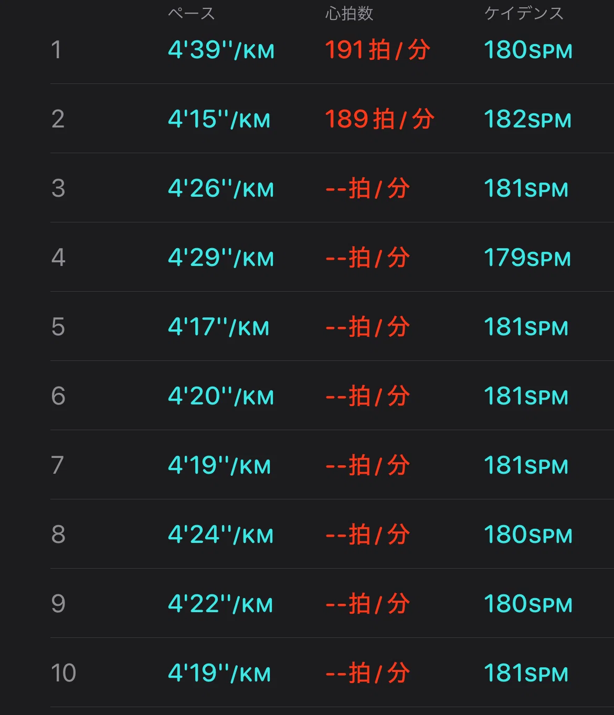
Task: Select the ケイデンス column header
Action: [x=523, y=13]
